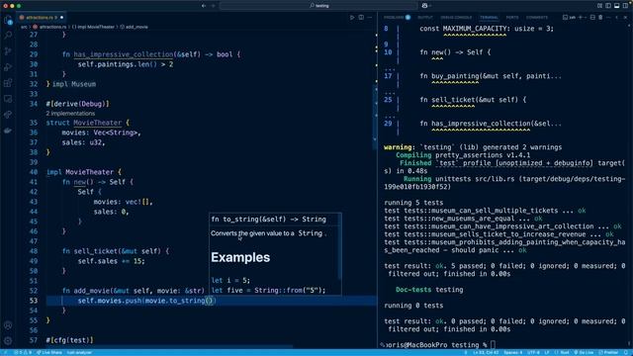Go forward with navigation arrow

click(214, 6)
